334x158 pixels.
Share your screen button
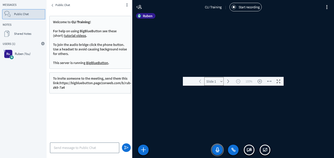click(265, 150)
